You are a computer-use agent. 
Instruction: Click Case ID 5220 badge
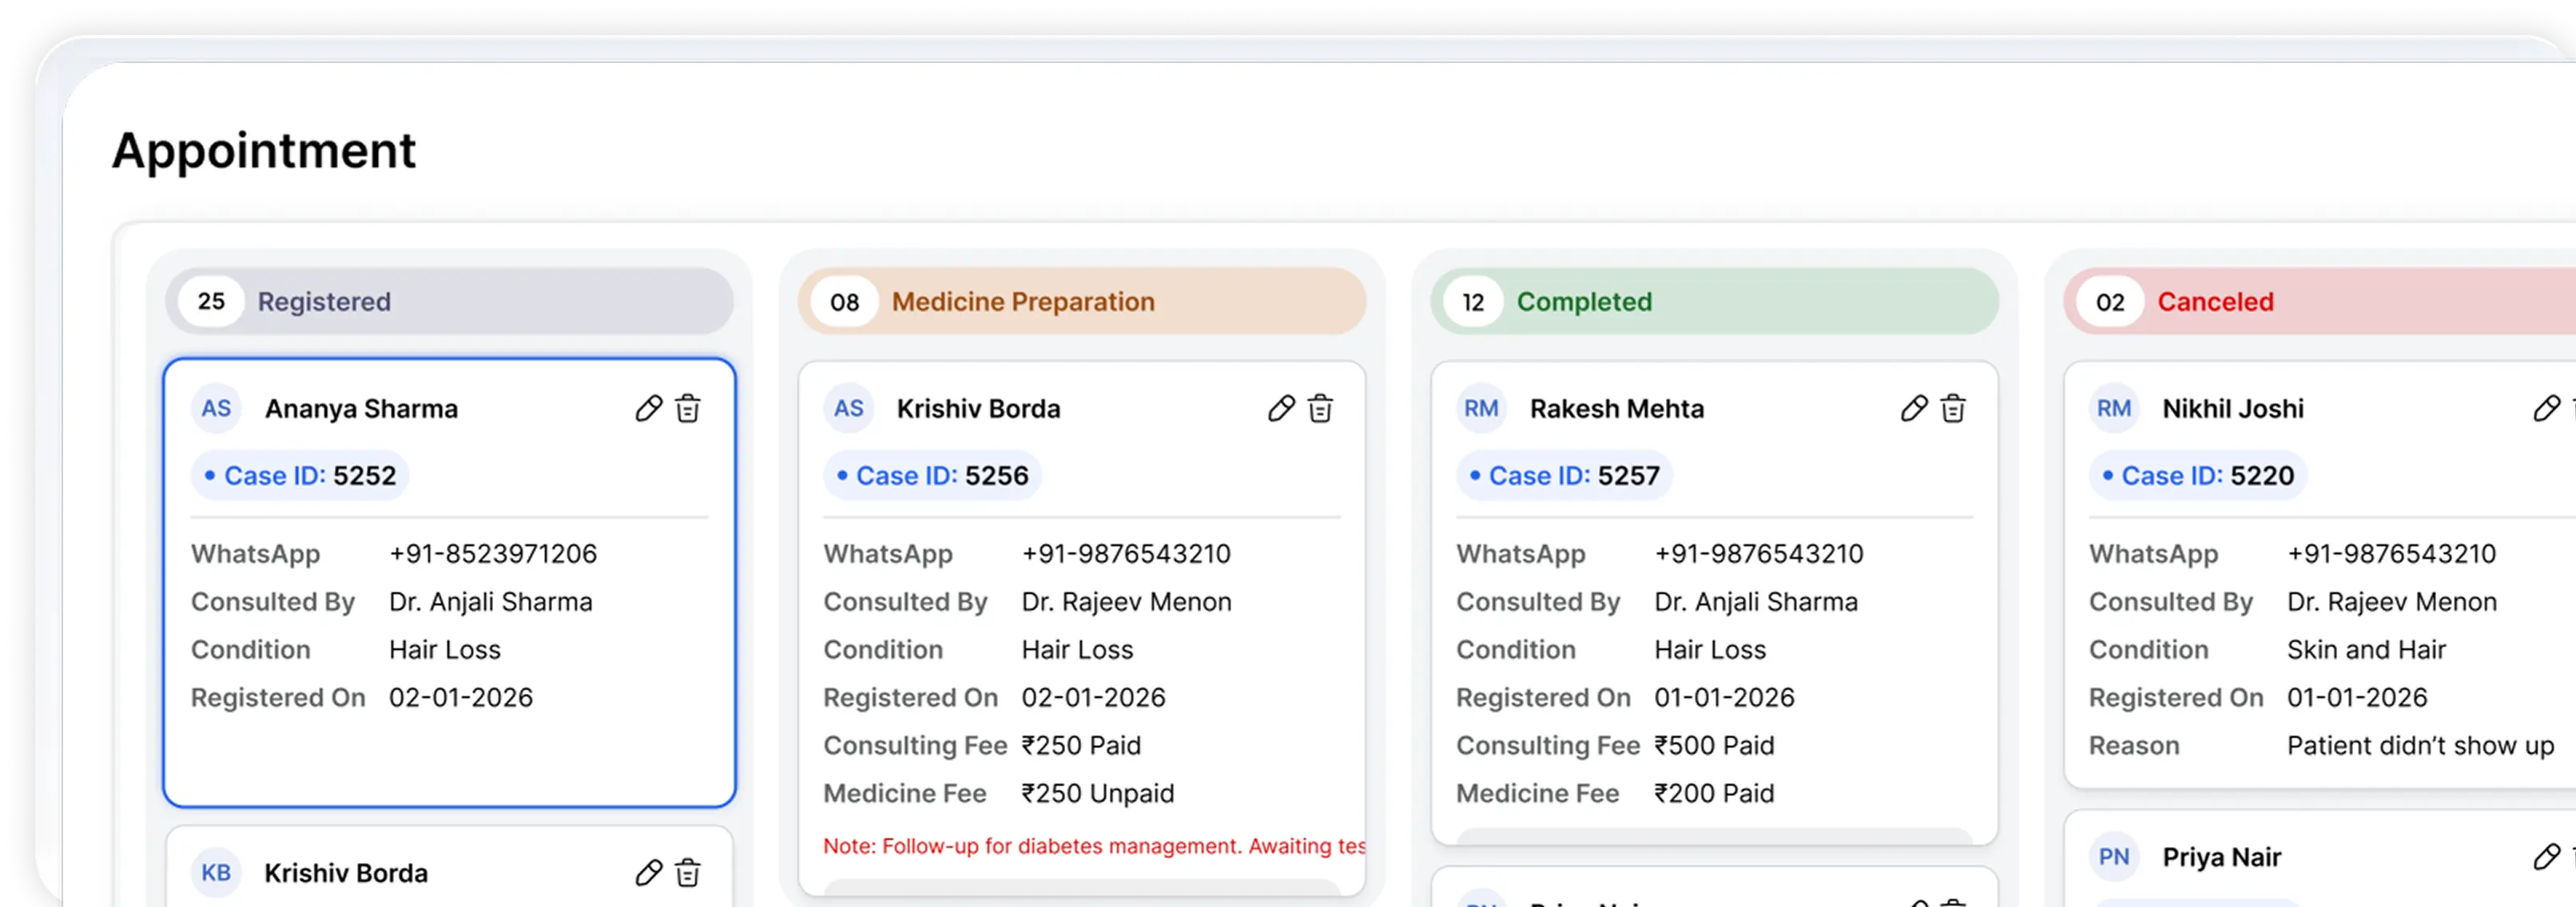point(2197,476)
